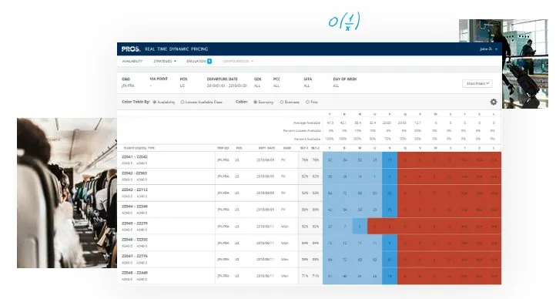Switch to the Availability tab

point(132,61)
